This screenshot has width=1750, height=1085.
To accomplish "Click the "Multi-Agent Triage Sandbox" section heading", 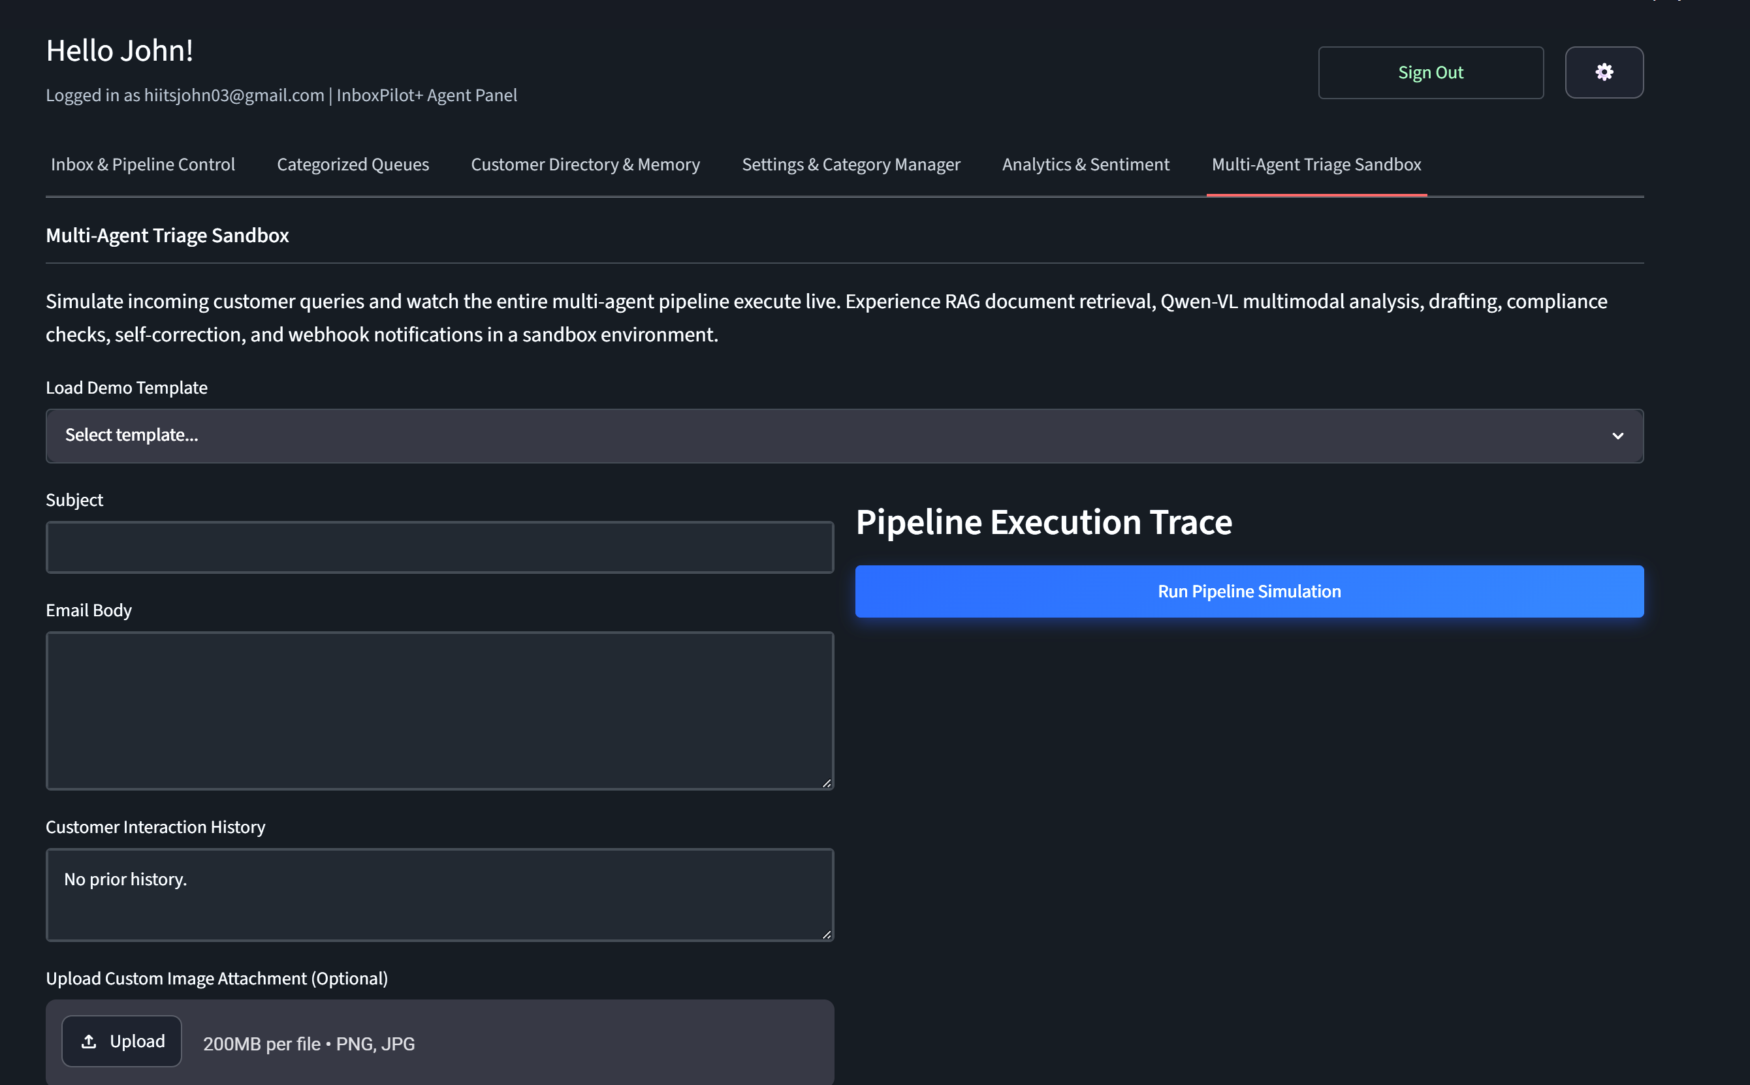I will tap(167, 236).
